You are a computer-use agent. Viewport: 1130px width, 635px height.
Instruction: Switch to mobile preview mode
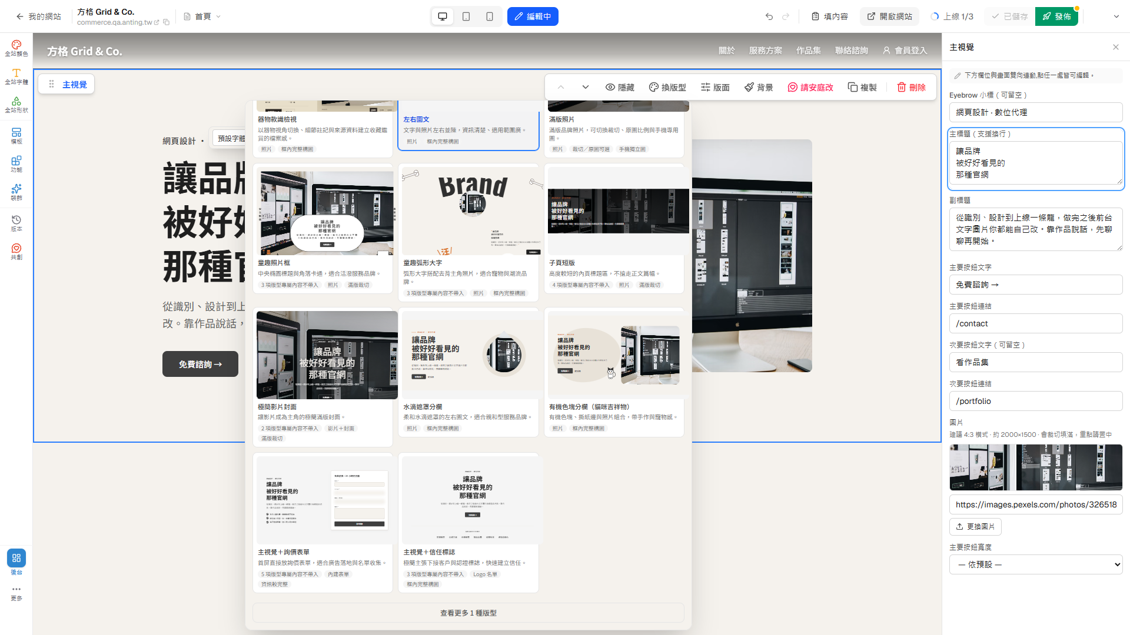pos(490,16)
